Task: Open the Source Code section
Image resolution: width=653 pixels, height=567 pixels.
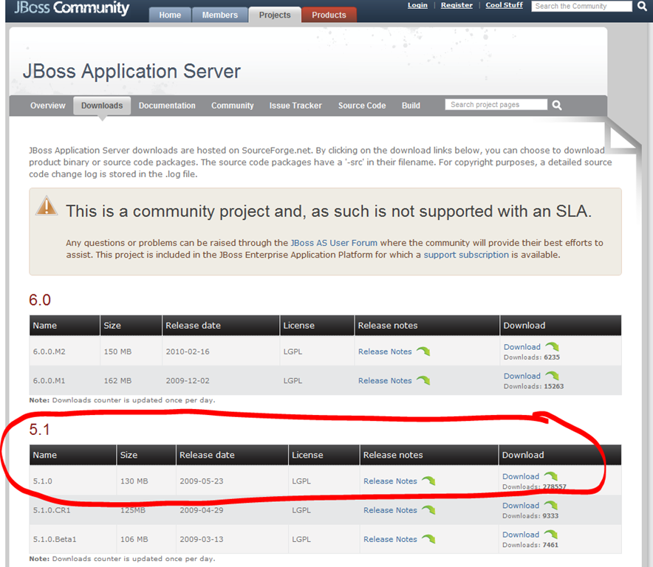Action: click(x=362, y=106)
